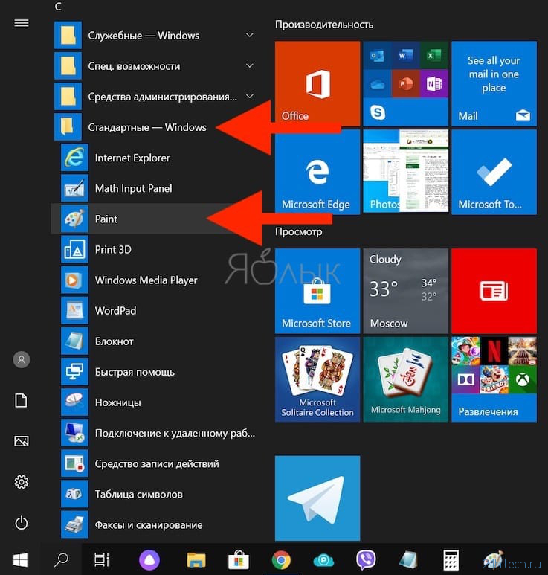
Task: Open PowerPoint in the Office tile group
Action: 405,84
